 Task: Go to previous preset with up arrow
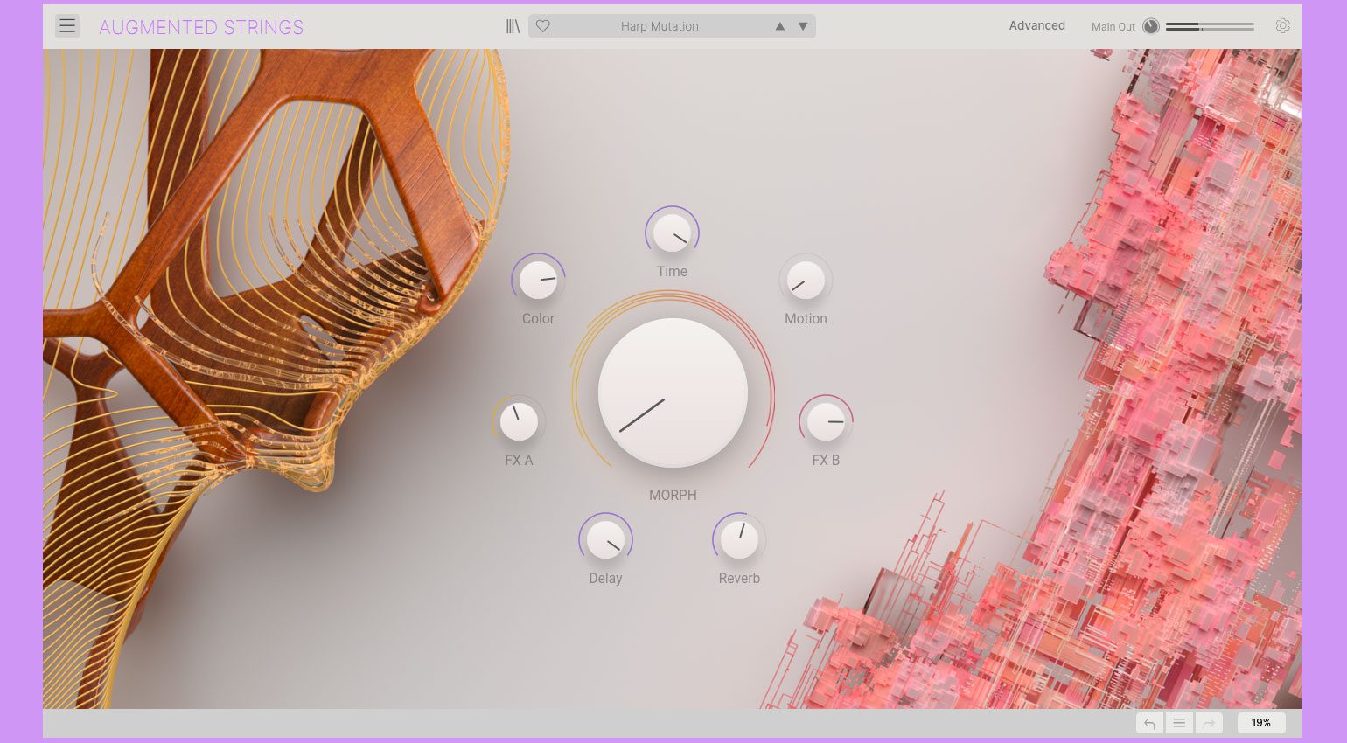[779, 26]
